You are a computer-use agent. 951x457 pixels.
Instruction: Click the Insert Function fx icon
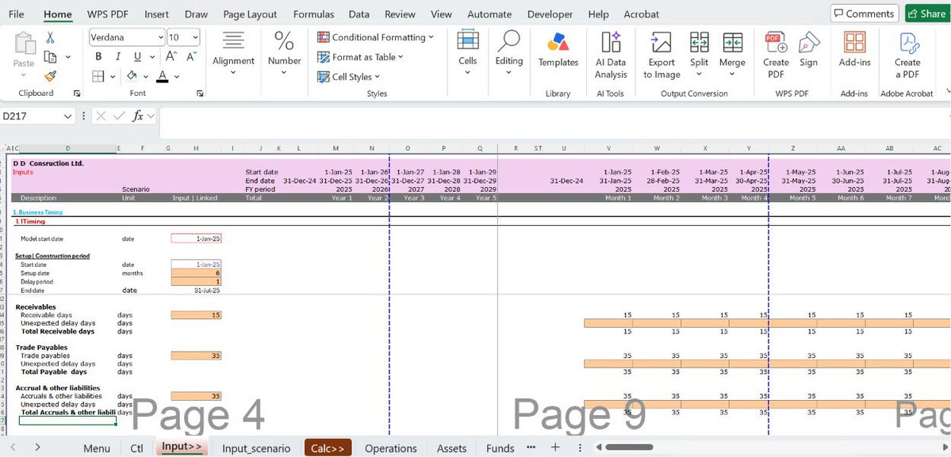pos(138,116)
